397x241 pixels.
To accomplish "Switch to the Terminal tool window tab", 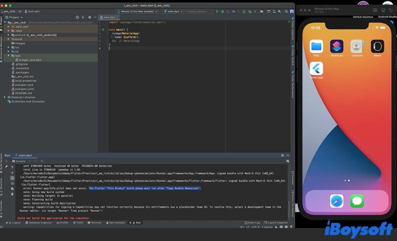I will [x=94, y=222].
